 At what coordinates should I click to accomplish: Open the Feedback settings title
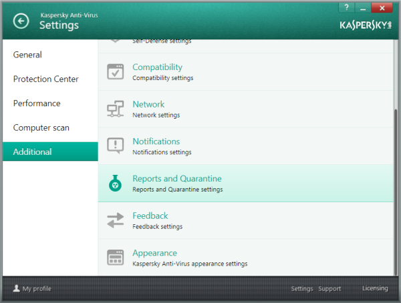[x=150, y=216]
